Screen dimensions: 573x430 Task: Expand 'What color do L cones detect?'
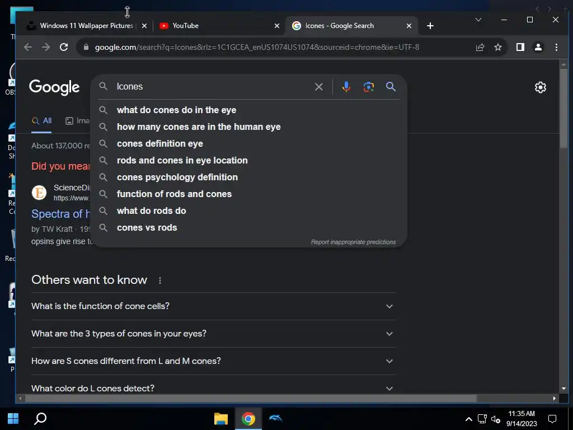pos(213,389)
